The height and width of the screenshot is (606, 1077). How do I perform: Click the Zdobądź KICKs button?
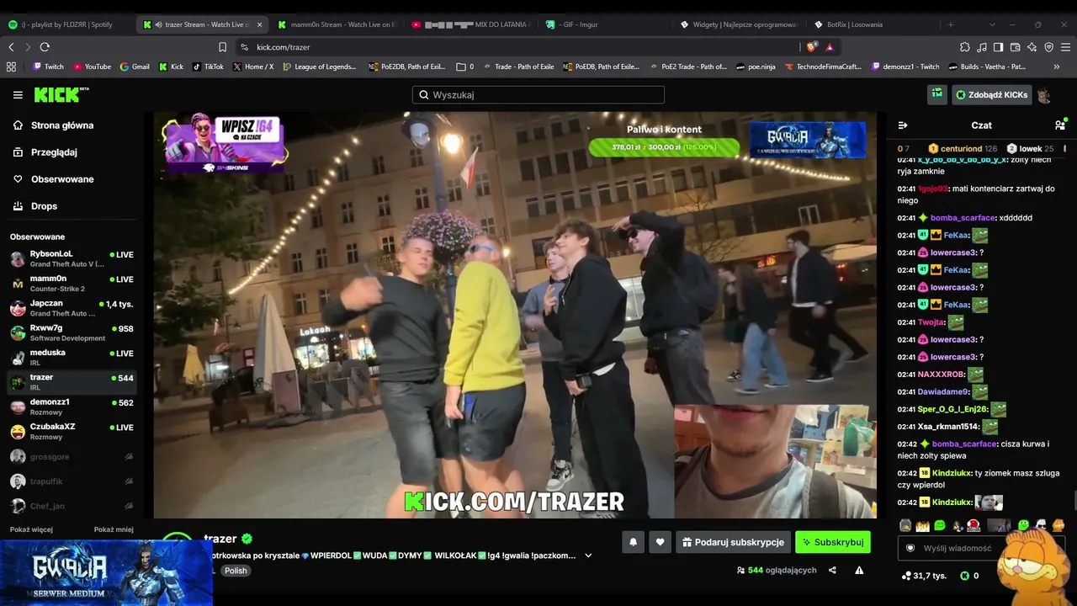[x=991, y=95]
